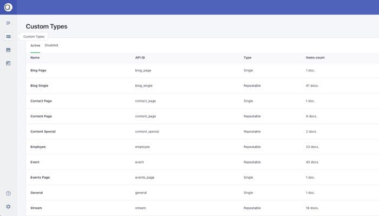Click the 41 docs. count
The height and width of the screenshot is (216, 379).
[x=312, y=85]
